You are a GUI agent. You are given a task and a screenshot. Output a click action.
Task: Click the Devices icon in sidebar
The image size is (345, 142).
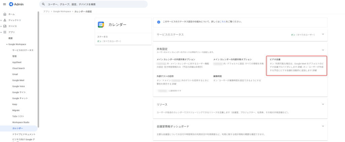pyautogui.click(x=5, y=26)
